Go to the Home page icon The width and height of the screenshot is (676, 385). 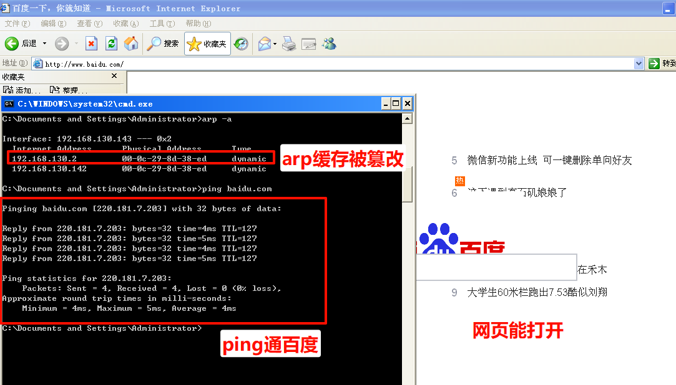131,44
